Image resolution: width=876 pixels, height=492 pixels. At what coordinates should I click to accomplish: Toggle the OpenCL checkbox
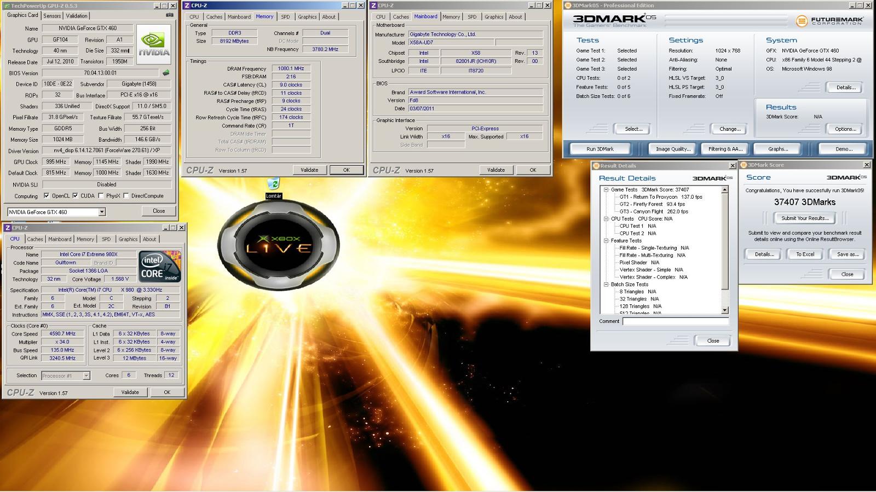point(46,195)
